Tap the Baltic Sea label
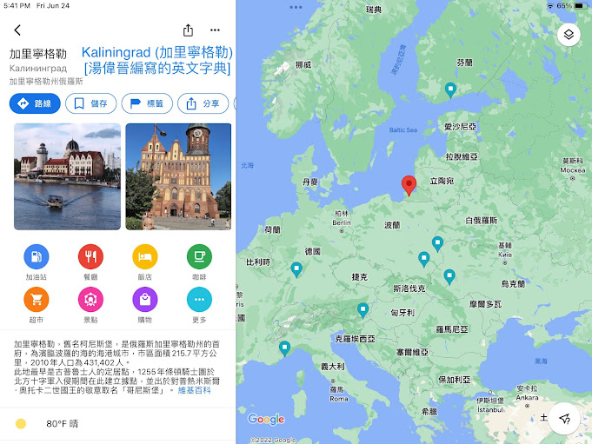592x444 pixels. pos(403,130)
